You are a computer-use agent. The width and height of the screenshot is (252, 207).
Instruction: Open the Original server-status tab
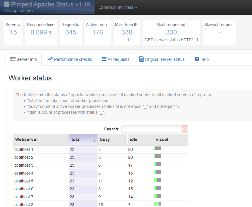162,59
